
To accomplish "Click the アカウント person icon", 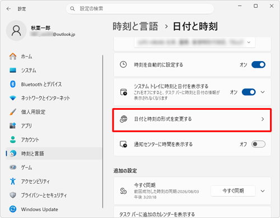I will pos(13,140).
